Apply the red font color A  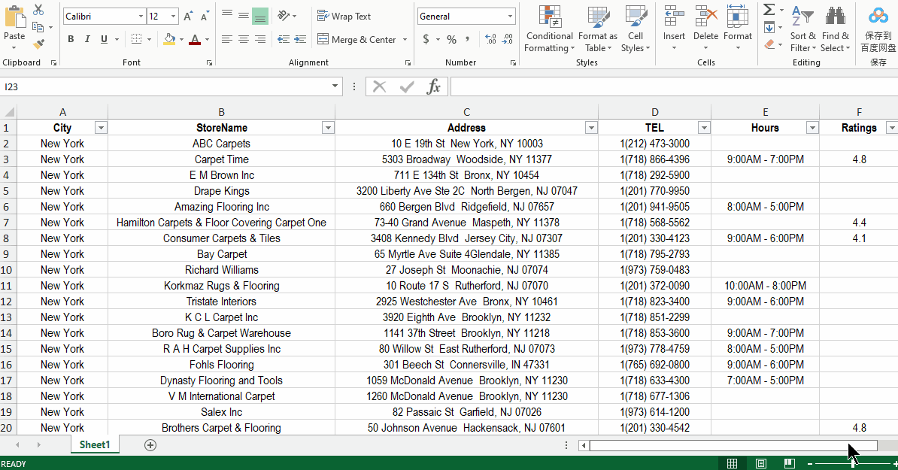point(195,39)
